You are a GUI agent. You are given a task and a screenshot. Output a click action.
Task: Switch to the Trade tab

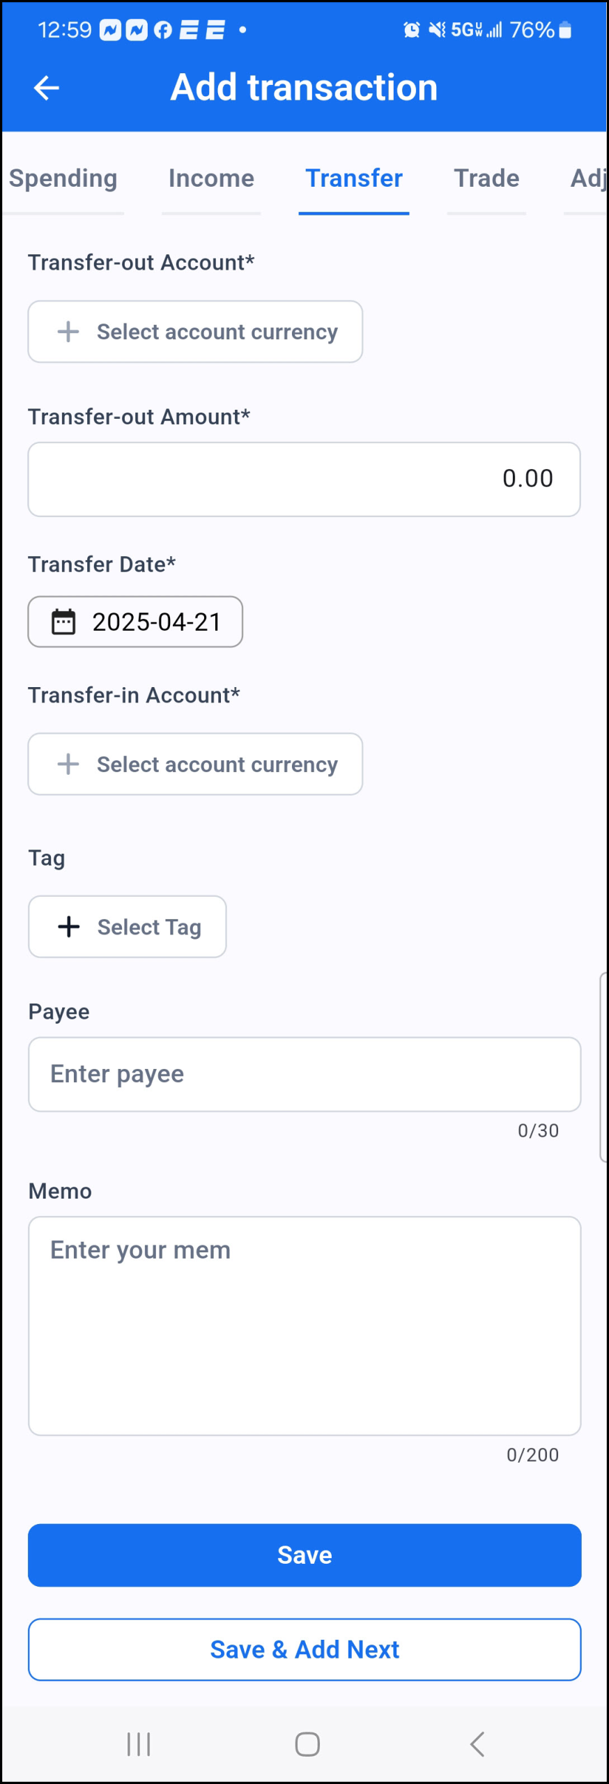pyautogui.click(x=486, y=178)
